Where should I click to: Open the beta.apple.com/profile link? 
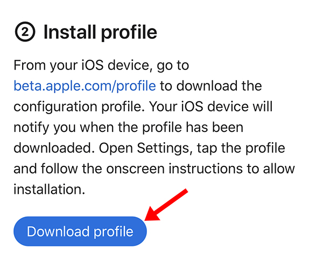coord(85,86)
